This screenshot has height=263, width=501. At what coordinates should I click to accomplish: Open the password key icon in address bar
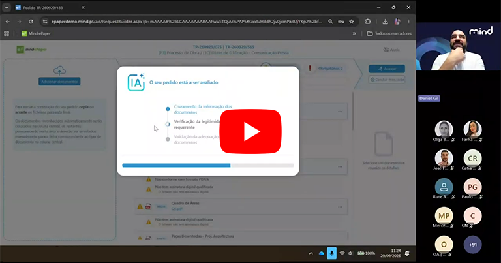click(x=341, y=22)
